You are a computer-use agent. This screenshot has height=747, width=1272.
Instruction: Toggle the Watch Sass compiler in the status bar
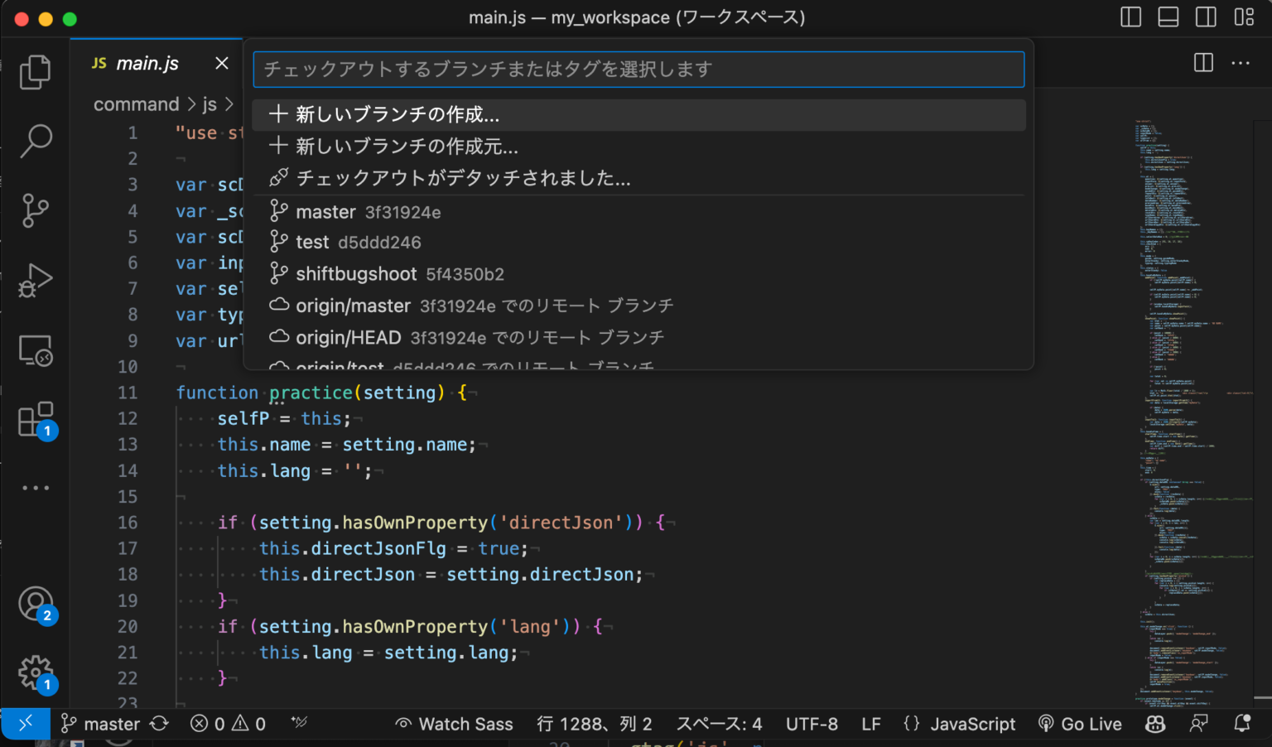coord(453,723)
